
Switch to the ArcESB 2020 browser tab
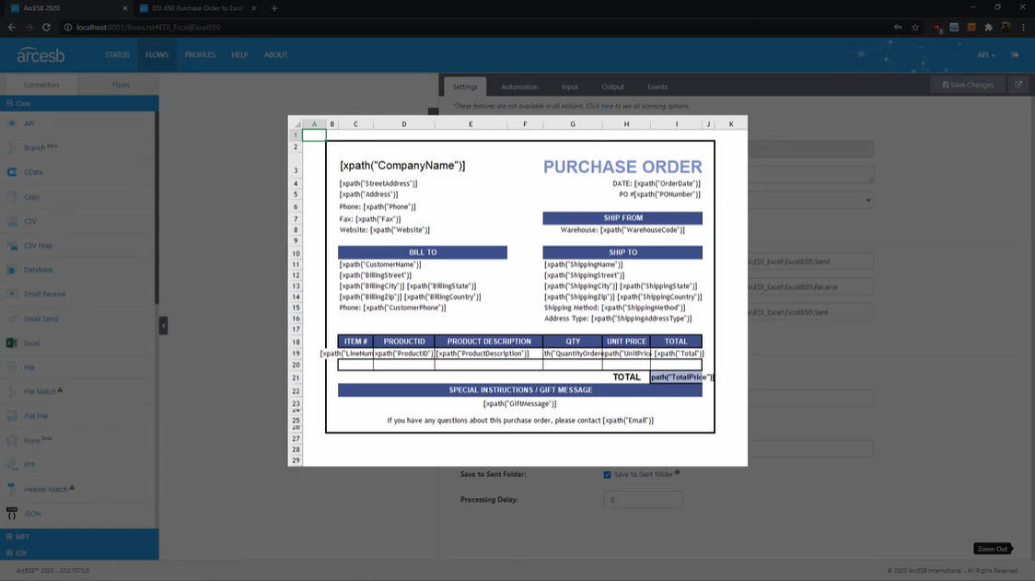(69, 8)
